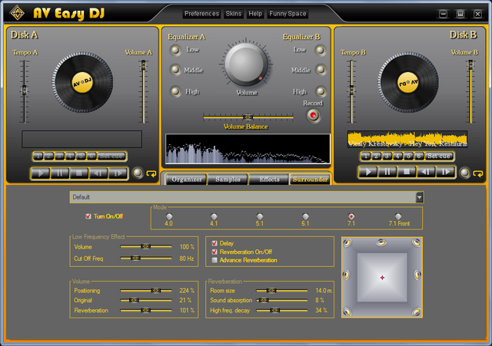Screen dimensions: 492x346
Task: Pause Disk B playback
Action: click(387, 172)
